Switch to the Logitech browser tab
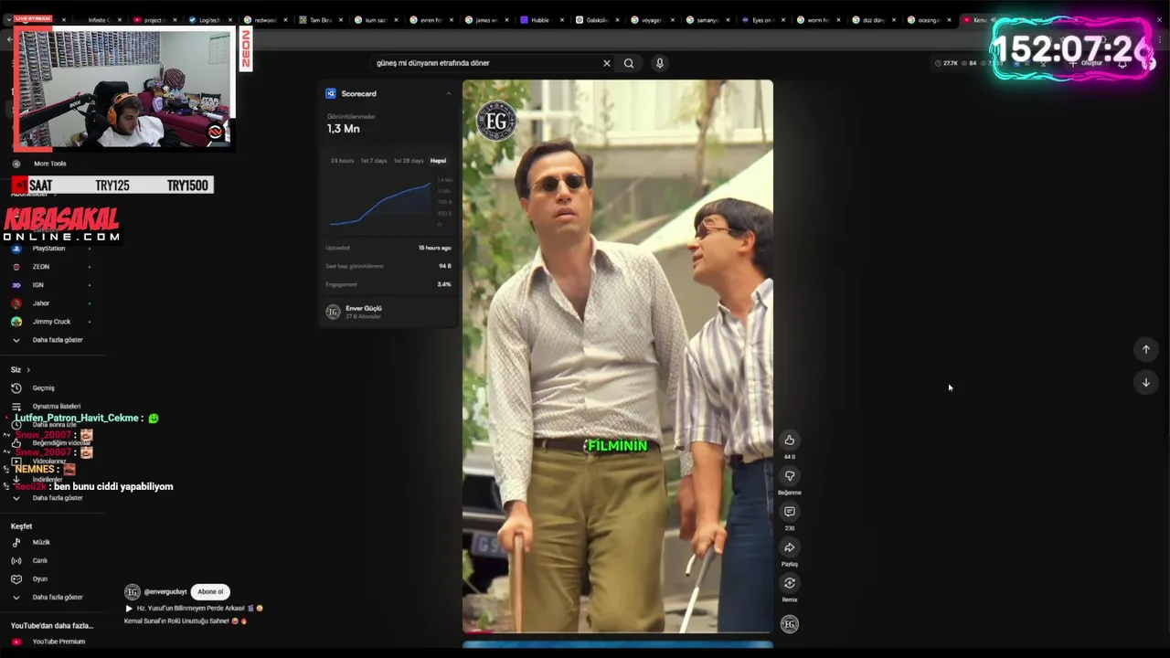The image size is (1170, 658). [x=209, y=19]
